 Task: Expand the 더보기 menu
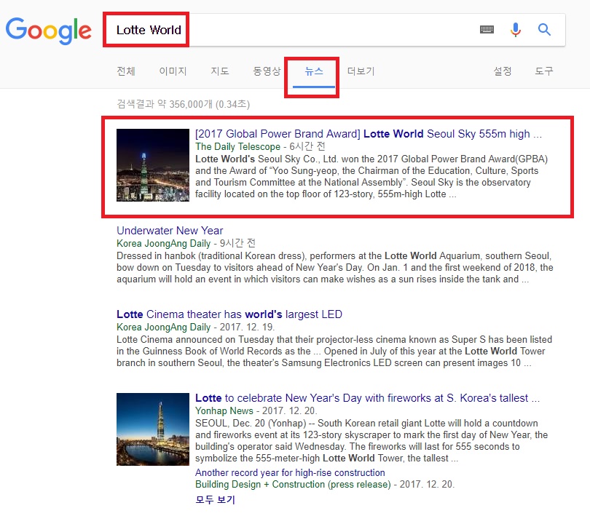[x=361, y=71]
